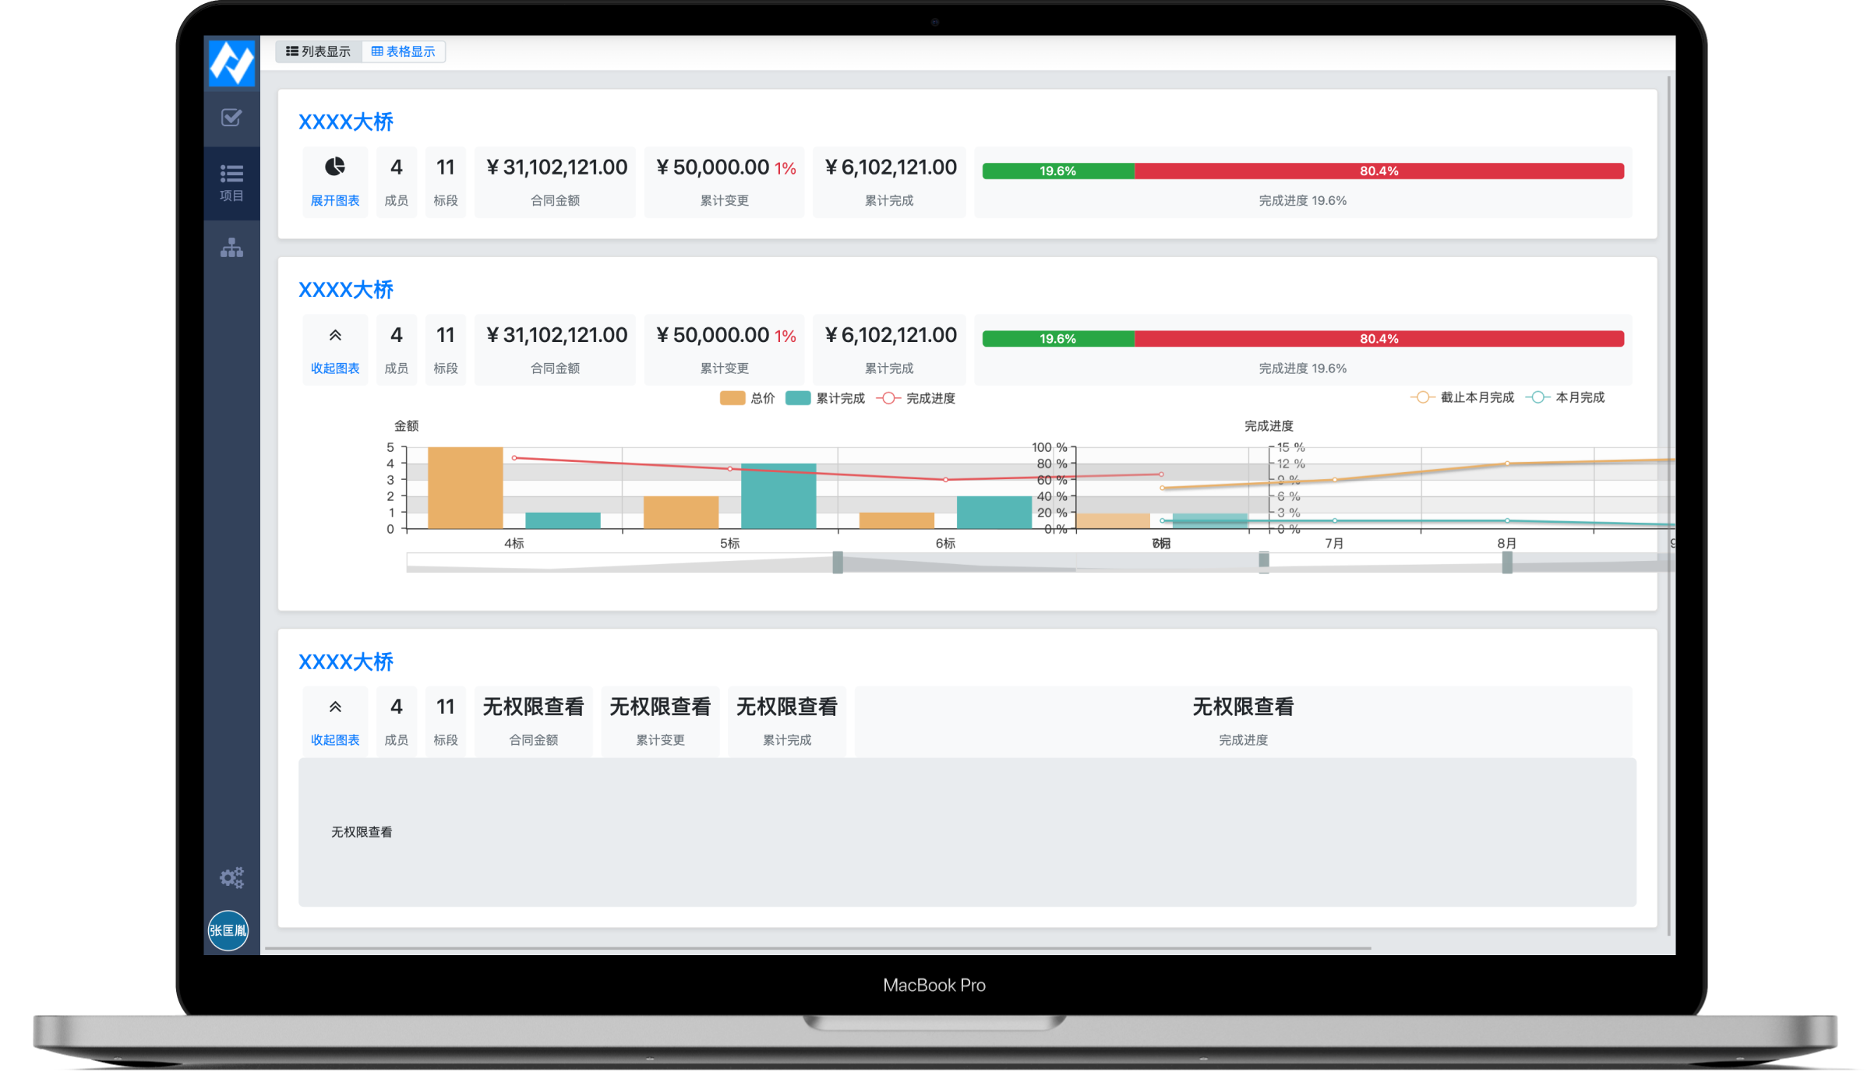Click ¥50,000.00 累计变更 in first card
The width and height of the screenshot is (1871, 1072).
725,182
